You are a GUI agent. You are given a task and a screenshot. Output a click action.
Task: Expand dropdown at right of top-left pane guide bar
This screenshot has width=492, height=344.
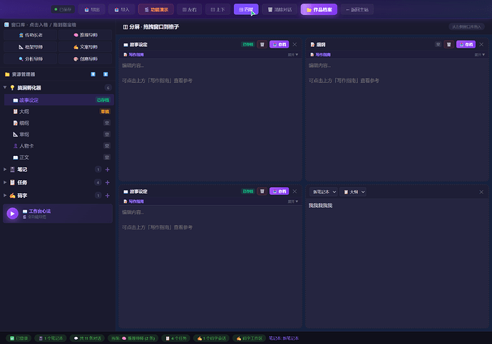pos(293,55)
